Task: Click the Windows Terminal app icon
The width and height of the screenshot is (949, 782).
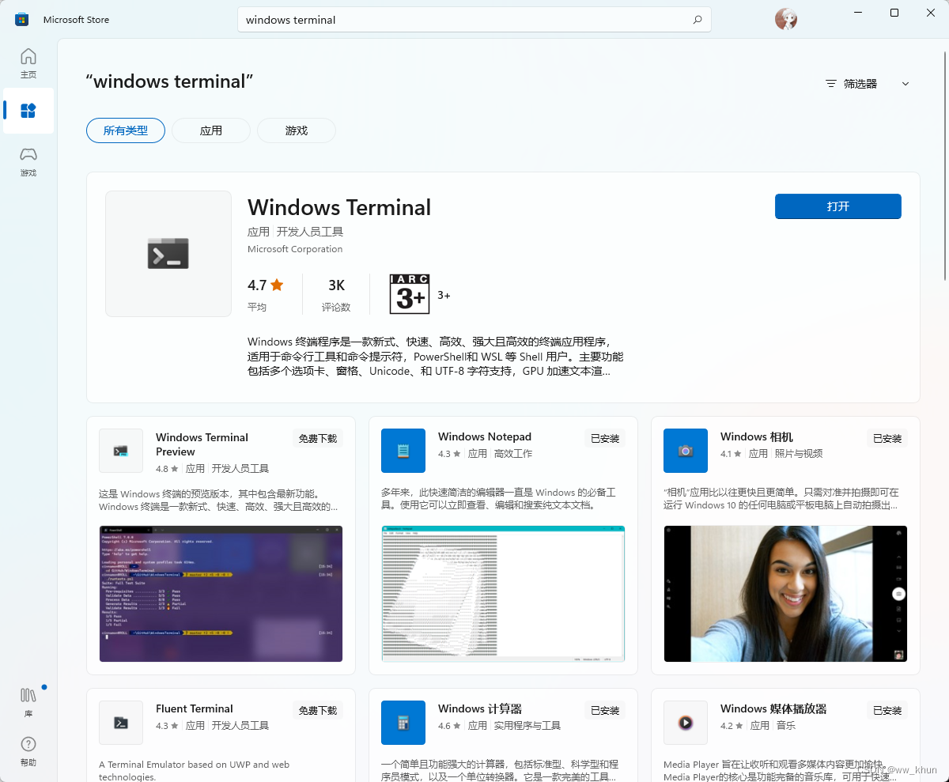Action: 168,254
